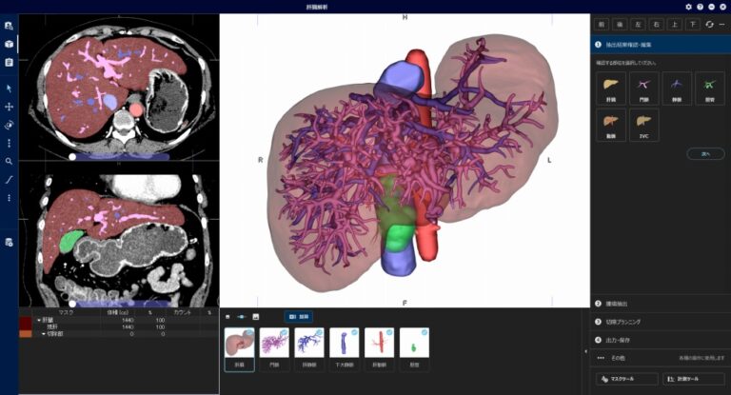Expand the 切除部 row in mask table
This screenshot has width=731, height=395.
(x=43, y=334)
